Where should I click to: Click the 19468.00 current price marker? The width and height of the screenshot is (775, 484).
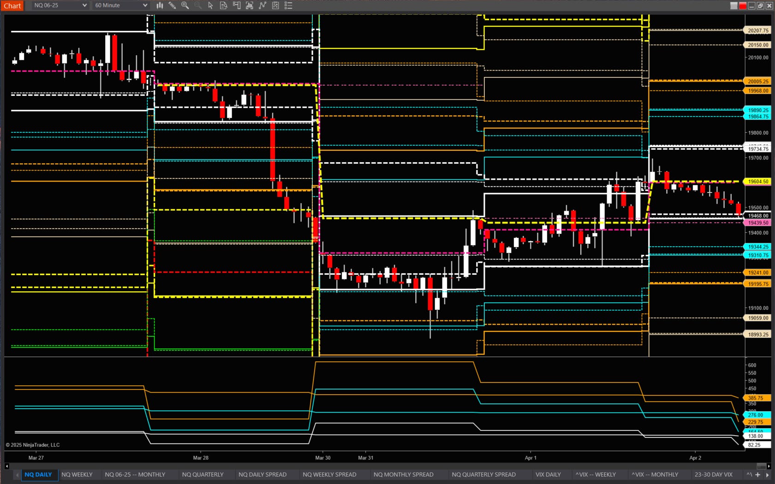(758, 216)
